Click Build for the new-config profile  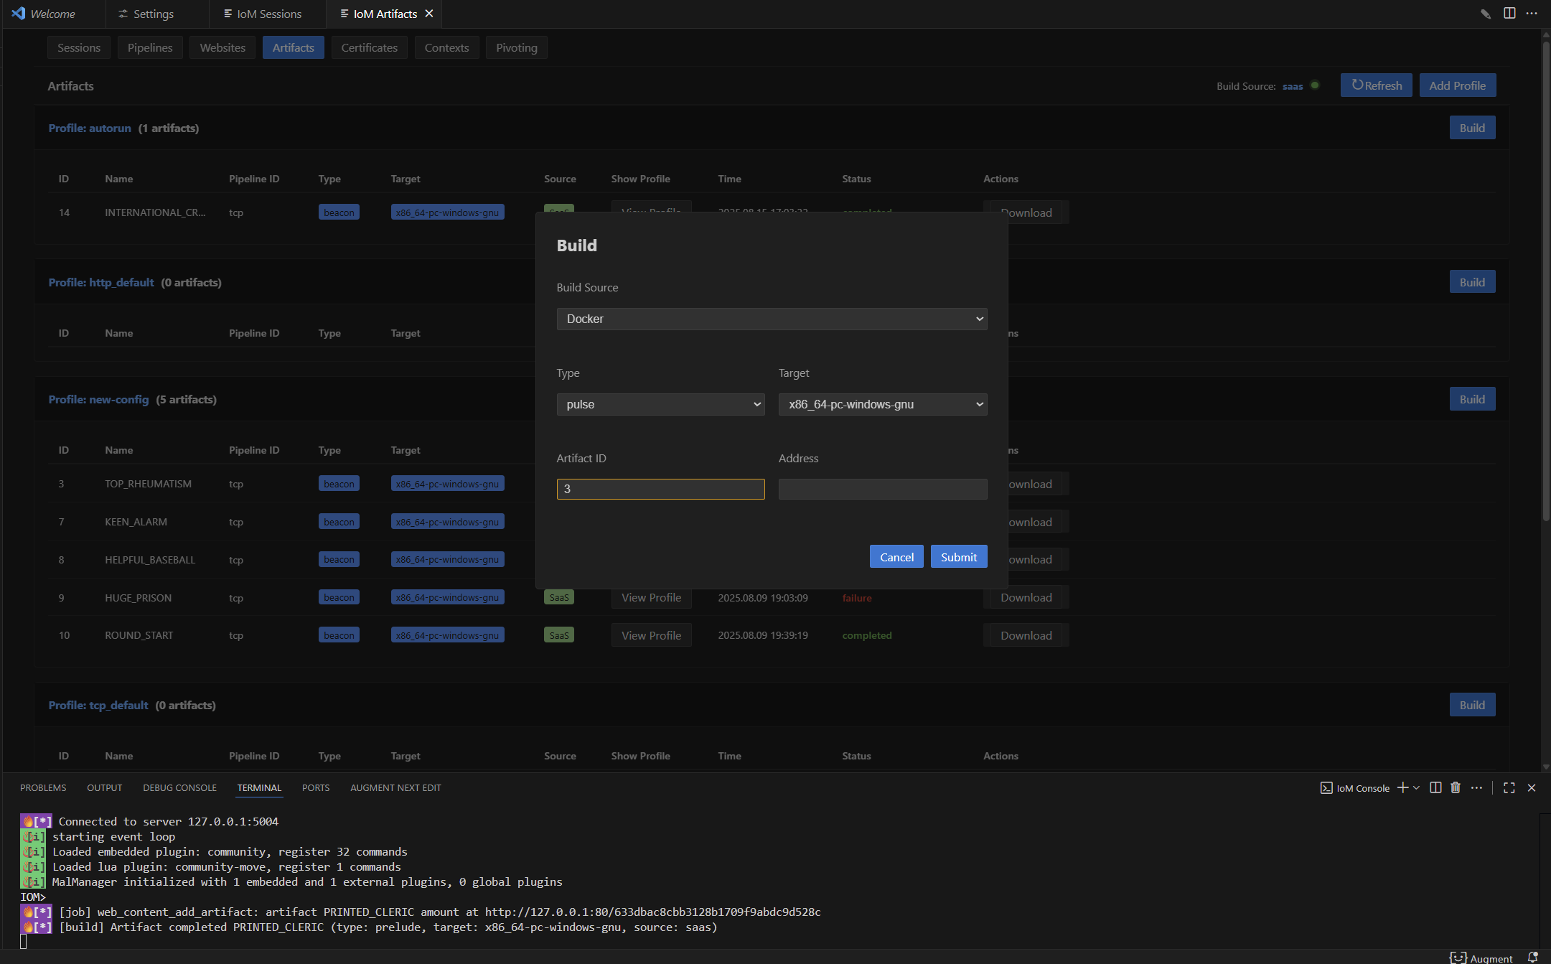(1472, 398)
